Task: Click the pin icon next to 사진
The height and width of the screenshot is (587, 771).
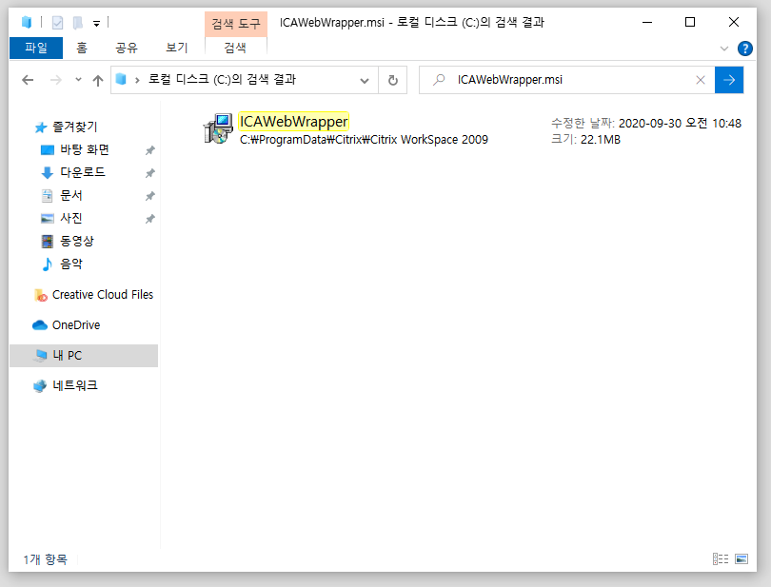Action: point(150,219)
